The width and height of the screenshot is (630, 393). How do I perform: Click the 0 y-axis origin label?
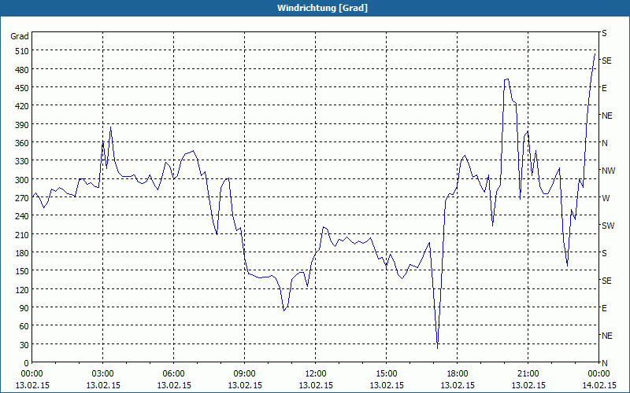27,363
